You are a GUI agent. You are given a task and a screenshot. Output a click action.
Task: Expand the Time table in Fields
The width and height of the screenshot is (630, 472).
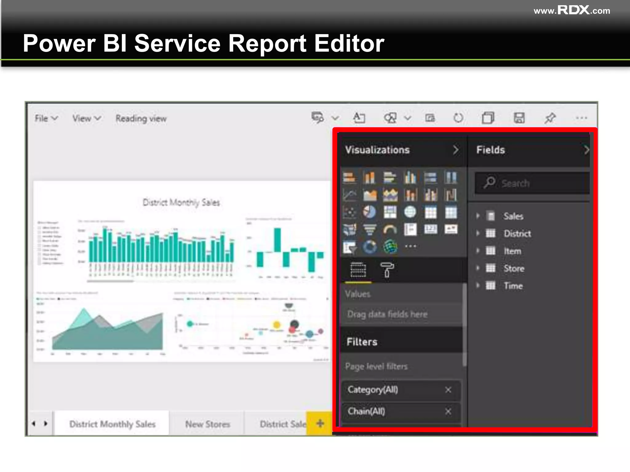pyautogui.click(x=478, y=286)
